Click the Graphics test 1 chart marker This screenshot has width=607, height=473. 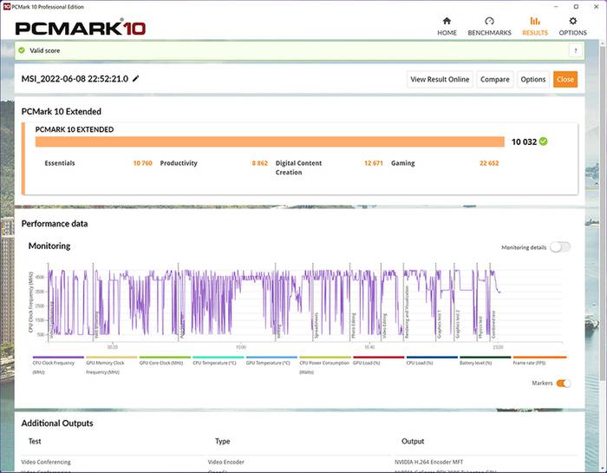point(440,324)
